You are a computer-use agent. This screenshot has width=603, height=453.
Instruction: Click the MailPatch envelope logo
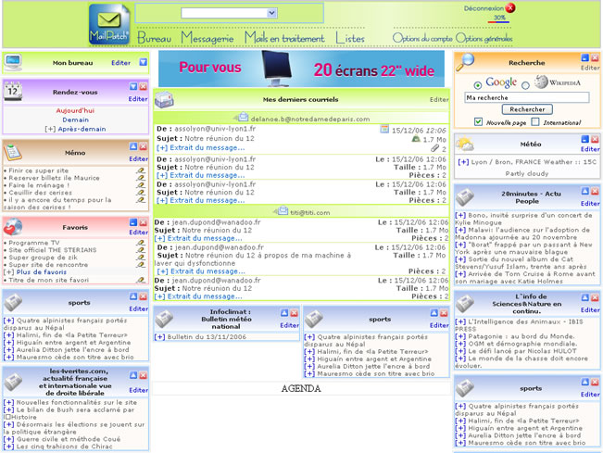[109, 23]
